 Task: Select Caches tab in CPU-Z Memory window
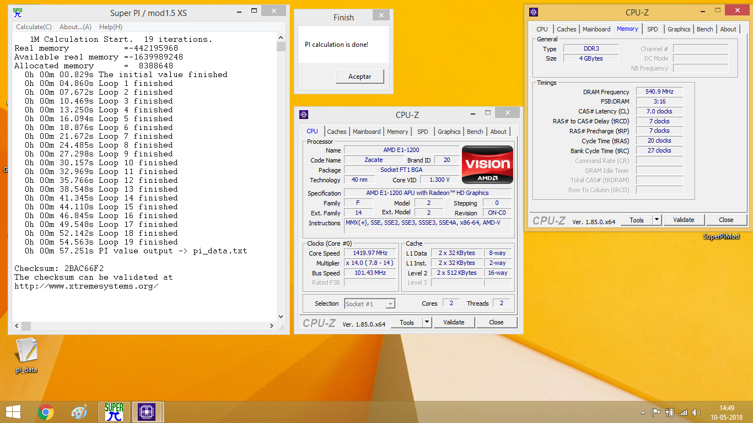coord(567,29)
